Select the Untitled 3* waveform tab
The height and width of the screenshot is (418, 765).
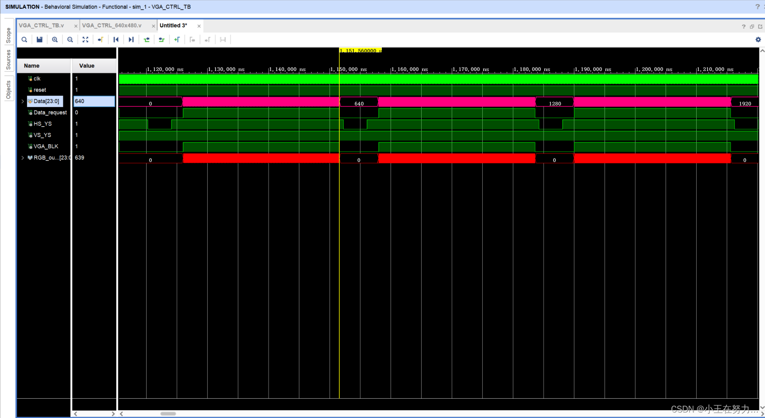click(x=173, y=26)
